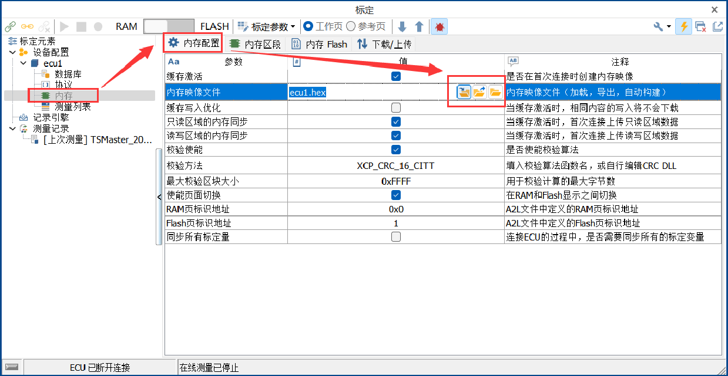Click the green connect link icon

coord(10,26)
